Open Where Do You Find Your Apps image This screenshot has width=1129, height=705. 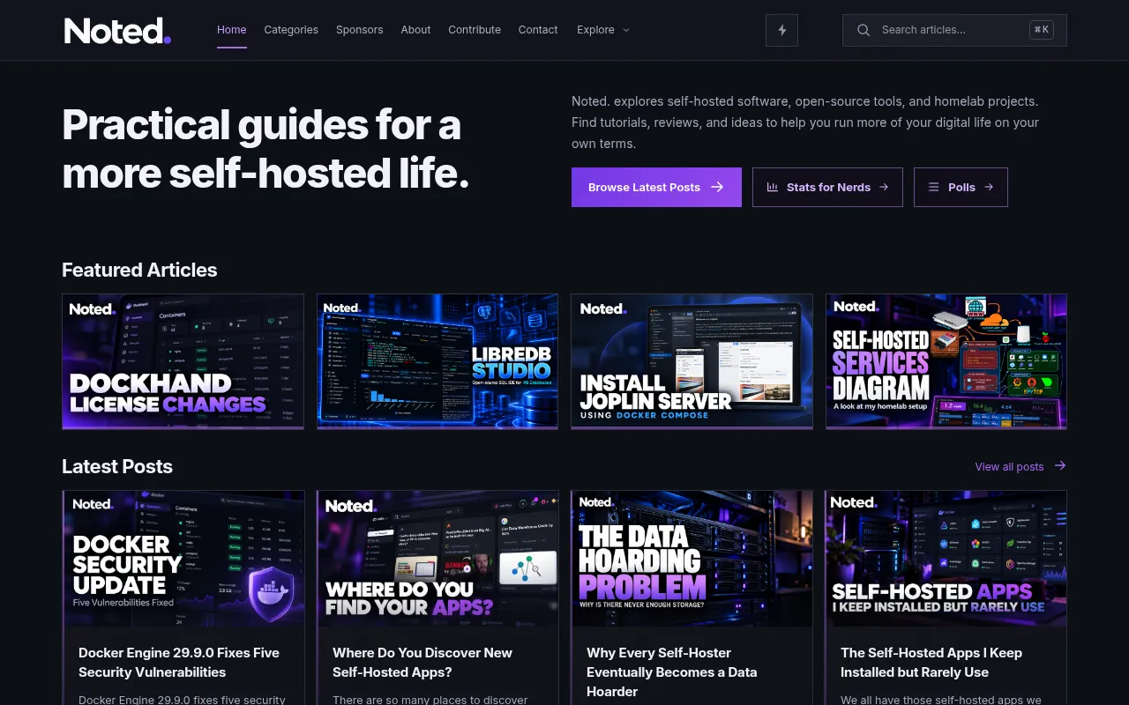click(437, 559)
